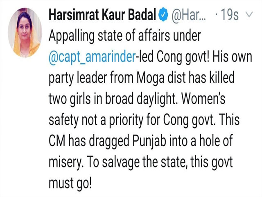
Task: Click the word 'Punjab' in the tweet text
Action: click(x=149, y=141)
